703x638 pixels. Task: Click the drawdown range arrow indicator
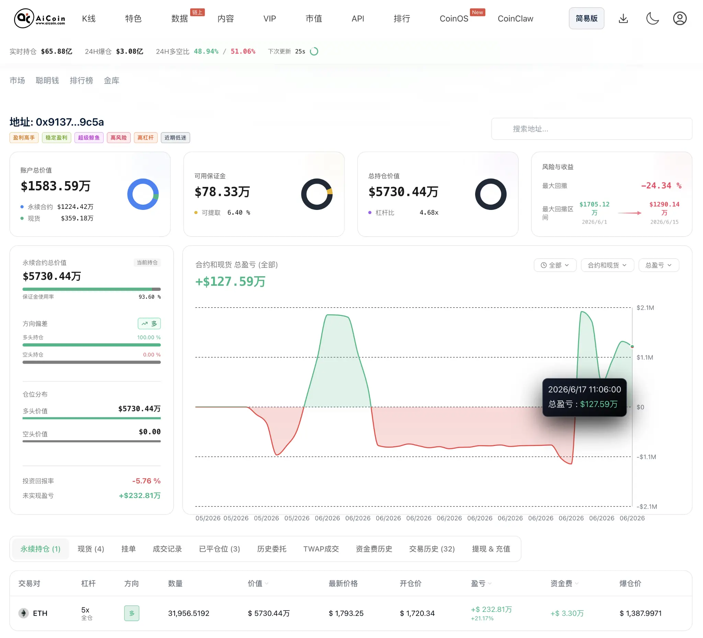coord(630,213)
